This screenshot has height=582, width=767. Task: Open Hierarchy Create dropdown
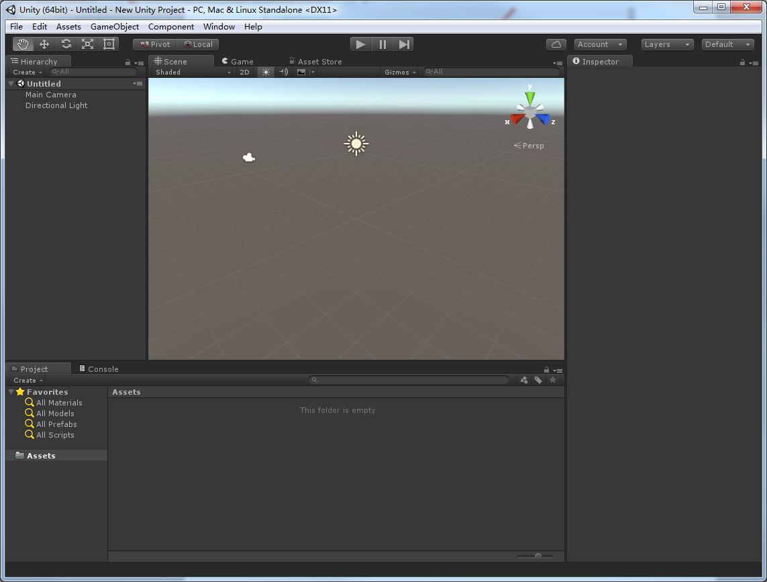click(28, 72)
